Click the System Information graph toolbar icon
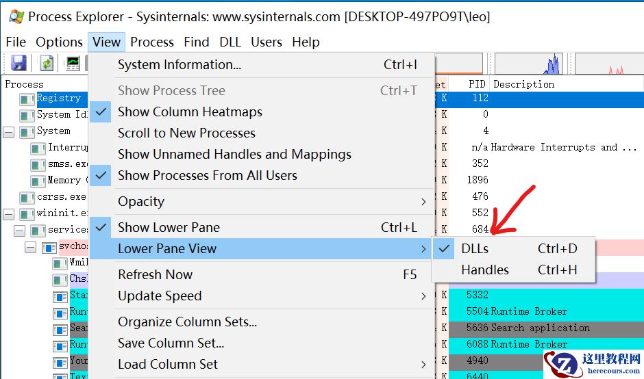644x379 pixels. pos(73,63)
